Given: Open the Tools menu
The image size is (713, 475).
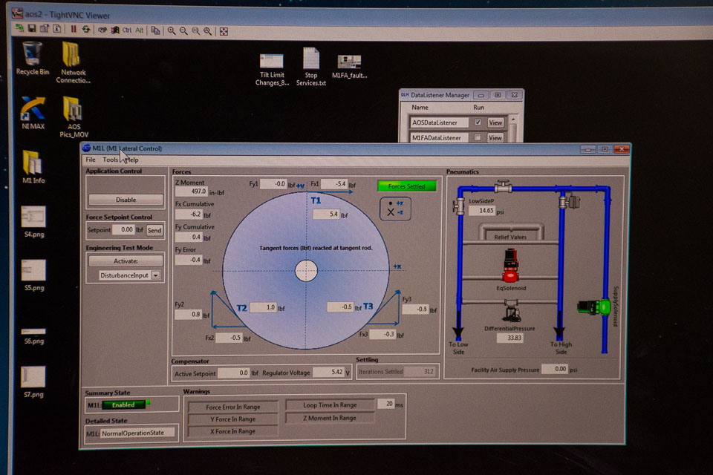Looking at the screenshot, I should [110, 160].
